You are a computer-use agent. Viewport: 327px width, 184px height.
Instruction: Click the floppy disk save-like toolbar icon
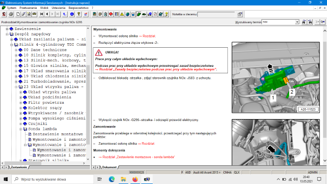pos(133,14)
